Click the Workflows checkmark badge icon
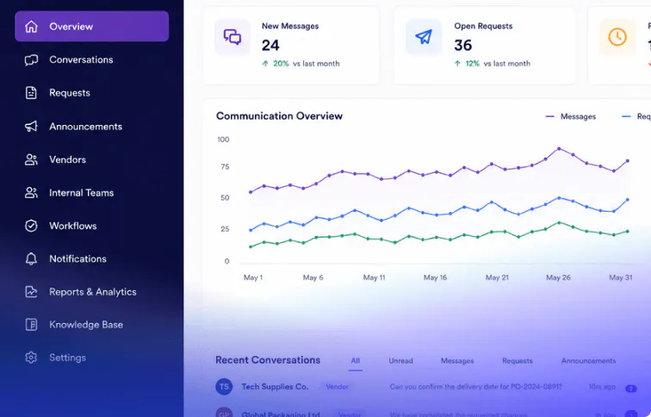The height and width of the screenshot is (417, 651). [x=31, y=226]
